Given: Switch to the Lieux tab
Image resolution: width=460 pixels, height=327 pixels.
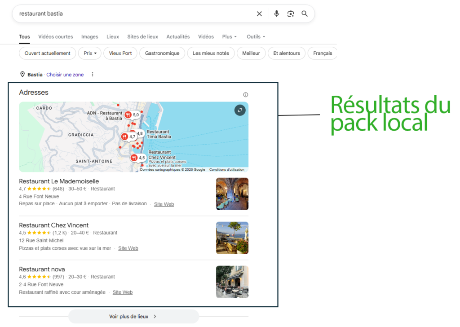Looking at the screenshot, I should [x=113, y=37].
